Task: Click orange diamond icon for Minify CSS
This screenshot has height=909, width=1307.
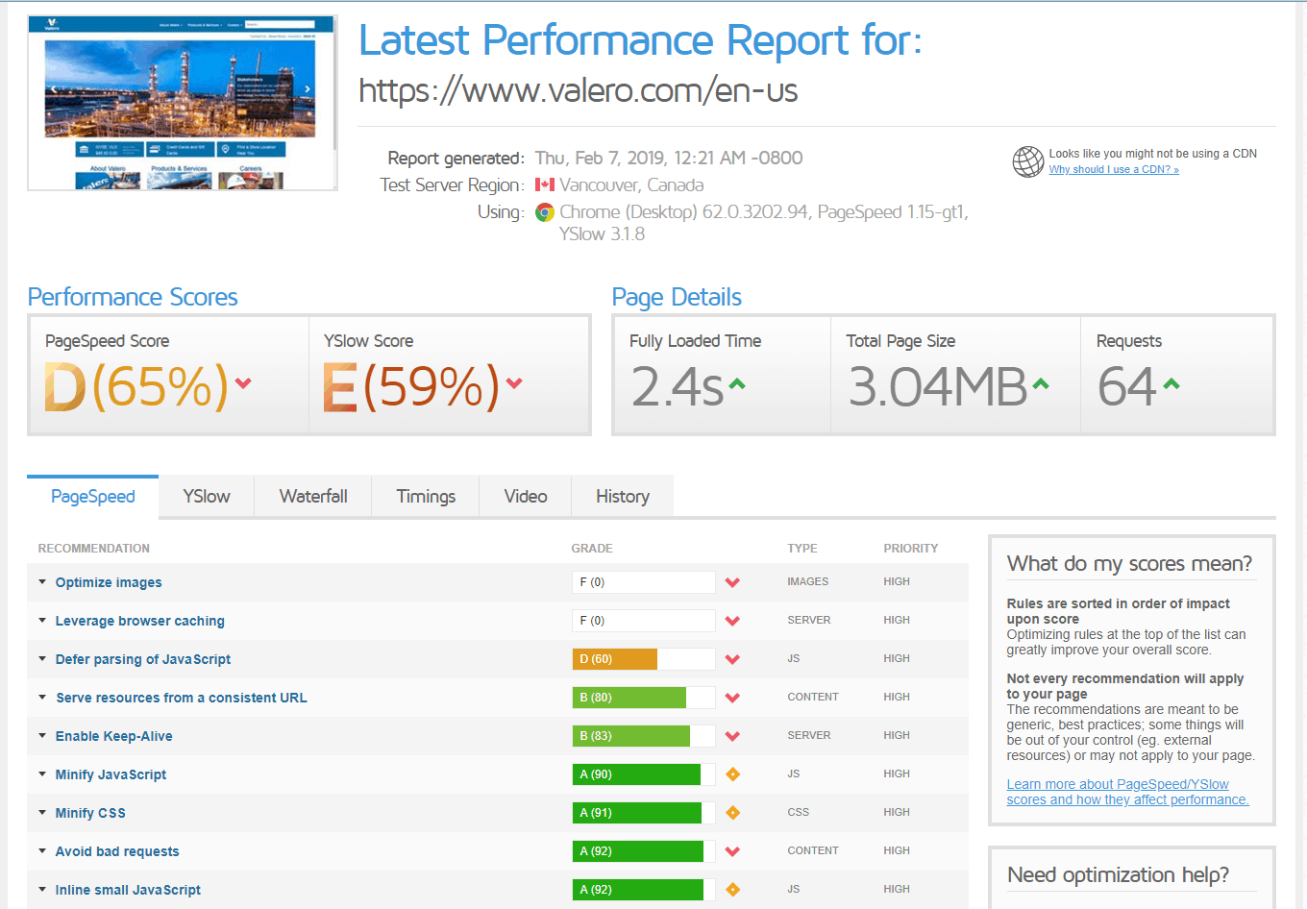Action: pyautogui.click(x=732, y=813)
